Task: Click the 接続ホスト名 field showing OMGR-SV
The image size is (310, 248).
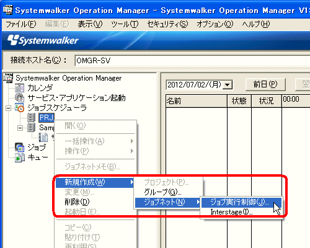Action: pyautogui.click(x=192, y=61)
